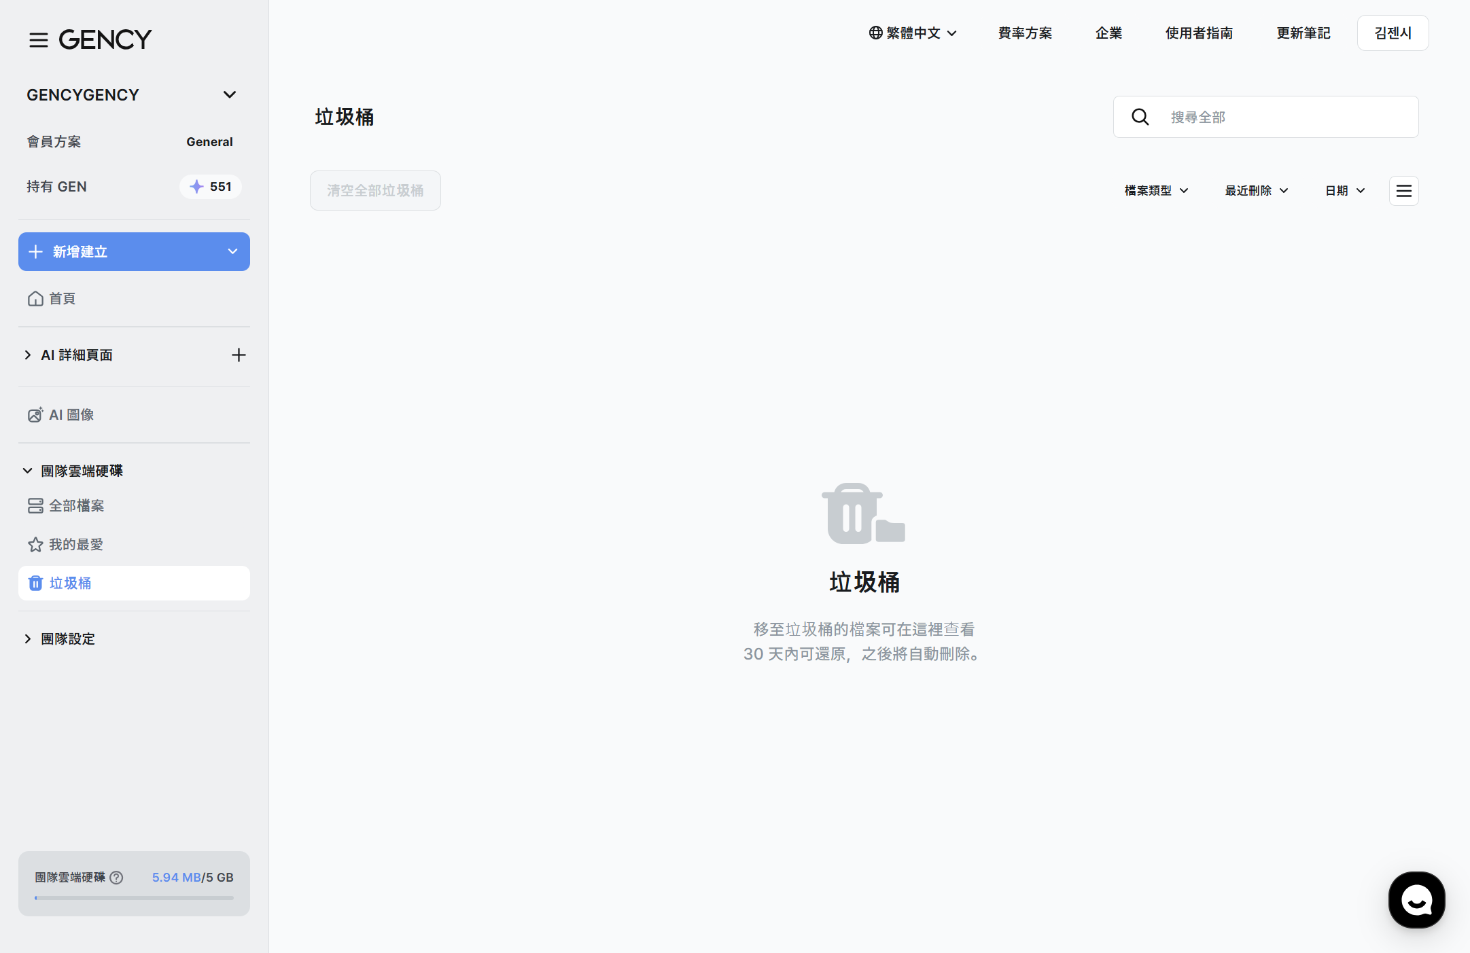The height and width of the screenshot is (953, 1470).
Task: Open the storage help question icon
Action: coord(116,878)
